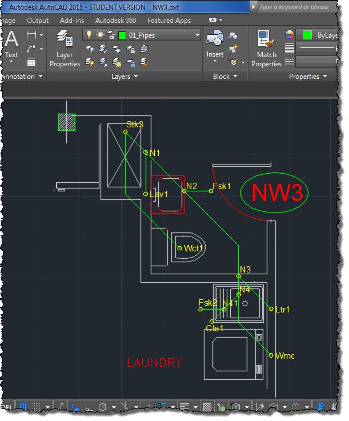Open the linear dimension tool's dropdown arrow

pyautogui.click(x=41, y=35)
